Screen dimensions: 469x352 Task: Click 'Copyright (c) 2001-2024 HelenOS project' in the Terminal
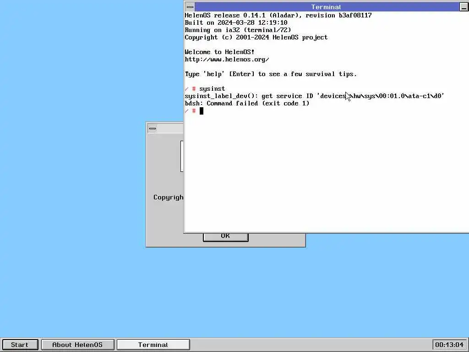pos(256,38)
